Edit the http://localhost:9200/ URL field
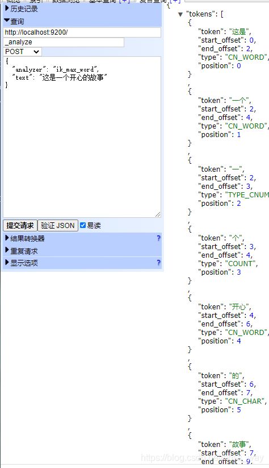Viewport: 269px width, 468px height. point(82,32)
